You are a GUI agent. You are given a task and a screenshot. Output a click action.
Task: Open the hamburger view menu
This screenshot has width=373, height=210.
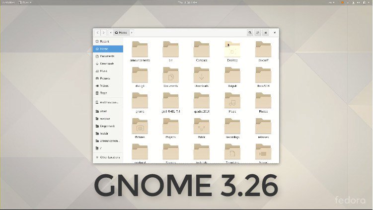pyautogui.click(x=266, y=33)
